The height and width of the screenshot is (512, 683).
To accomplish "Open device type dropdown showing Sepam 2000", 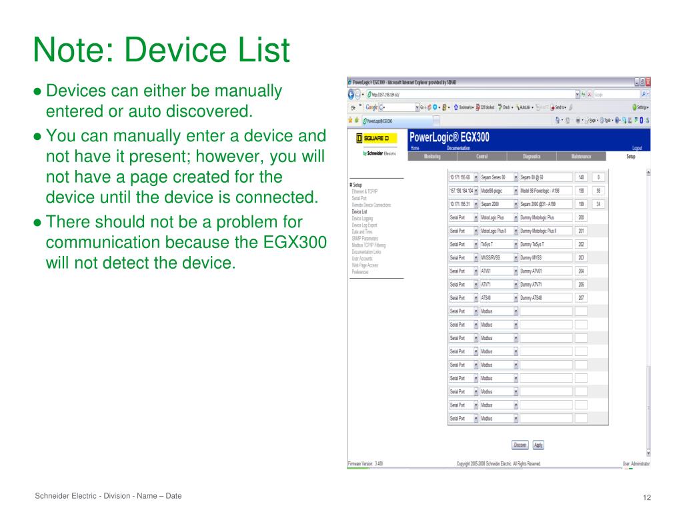I will [499, 204].
